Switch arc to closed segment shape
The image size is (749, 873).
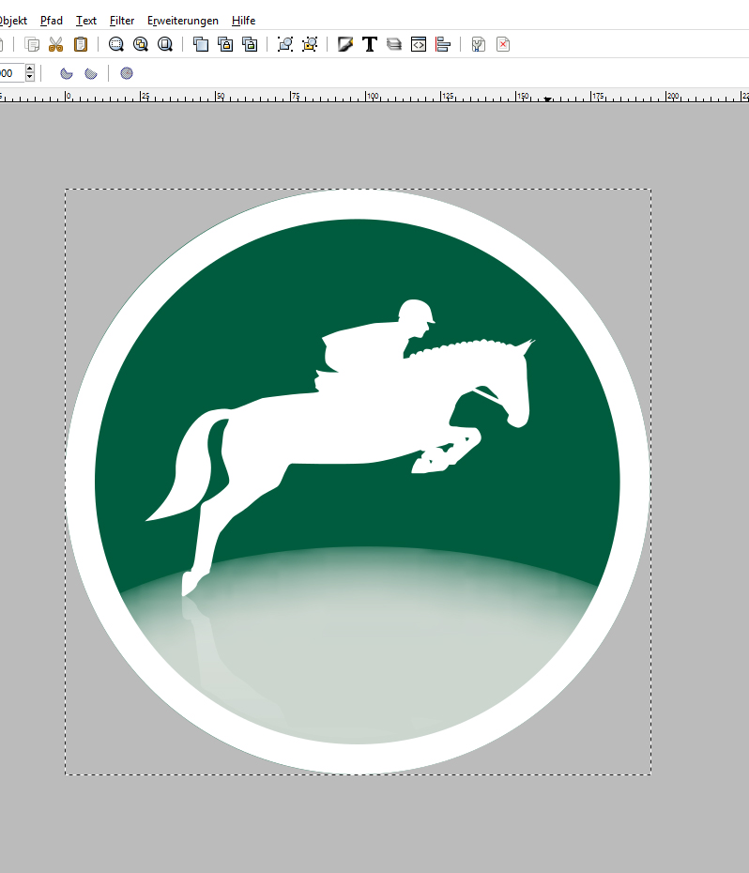67,73
